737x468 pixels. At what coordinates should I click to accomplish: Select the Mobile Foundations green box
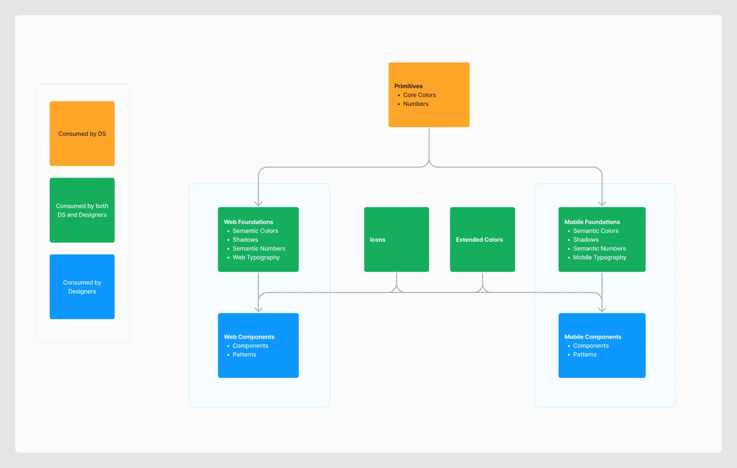click(602, 240)
